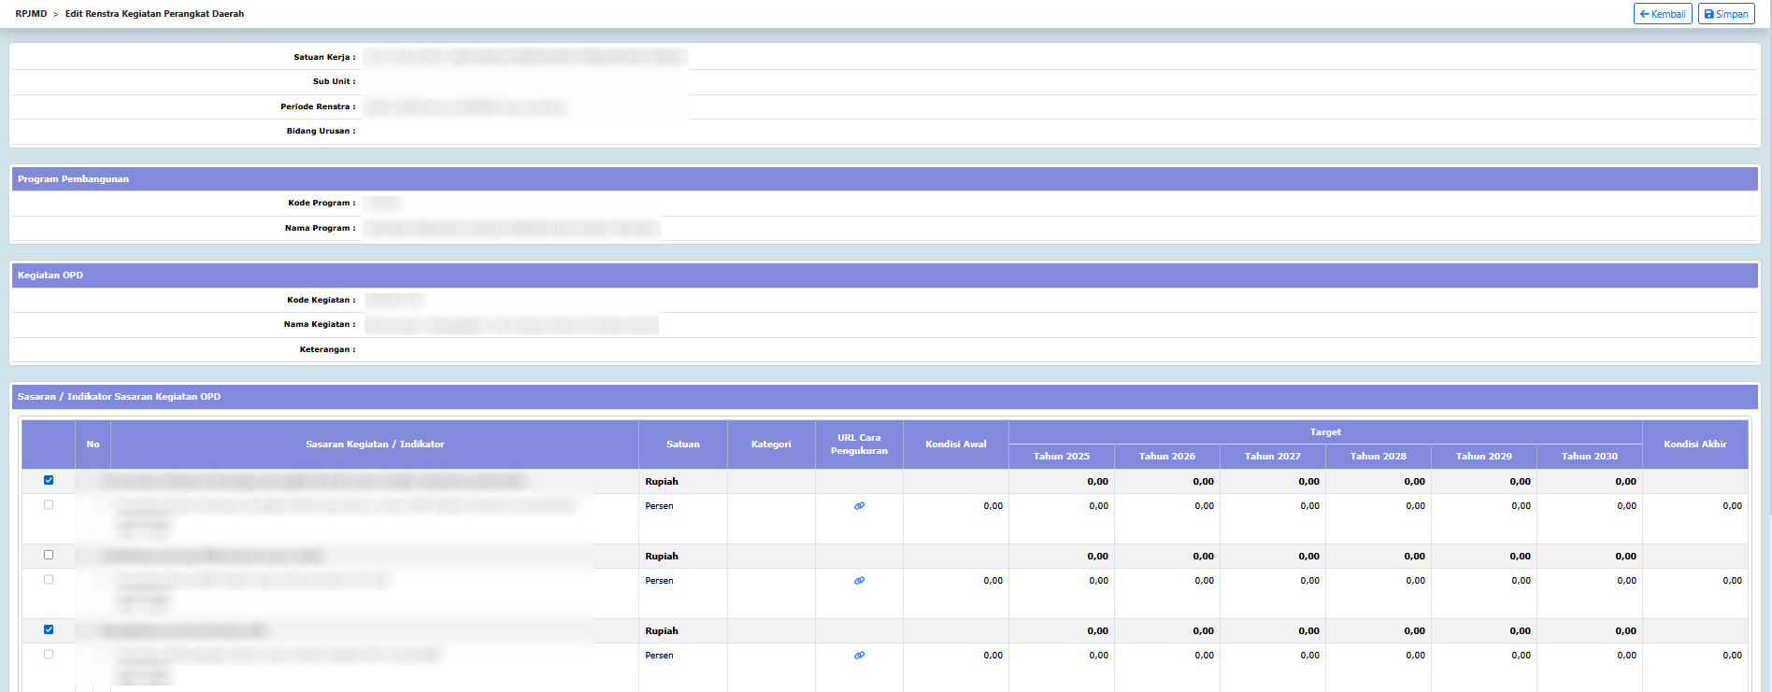Screen dimensions: 1772x692
Task: Click the Simpan save button
Action: [1726, 14]
